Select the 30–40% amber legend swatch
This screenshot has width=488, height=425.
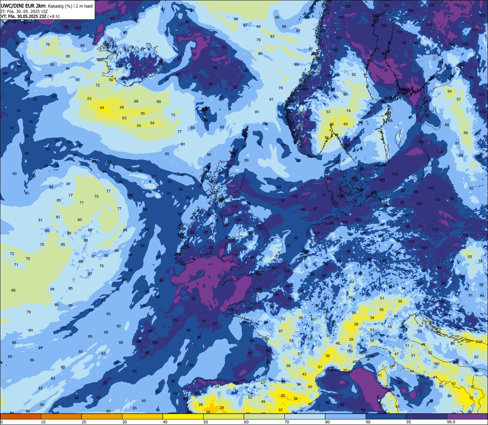pos(142,416)
